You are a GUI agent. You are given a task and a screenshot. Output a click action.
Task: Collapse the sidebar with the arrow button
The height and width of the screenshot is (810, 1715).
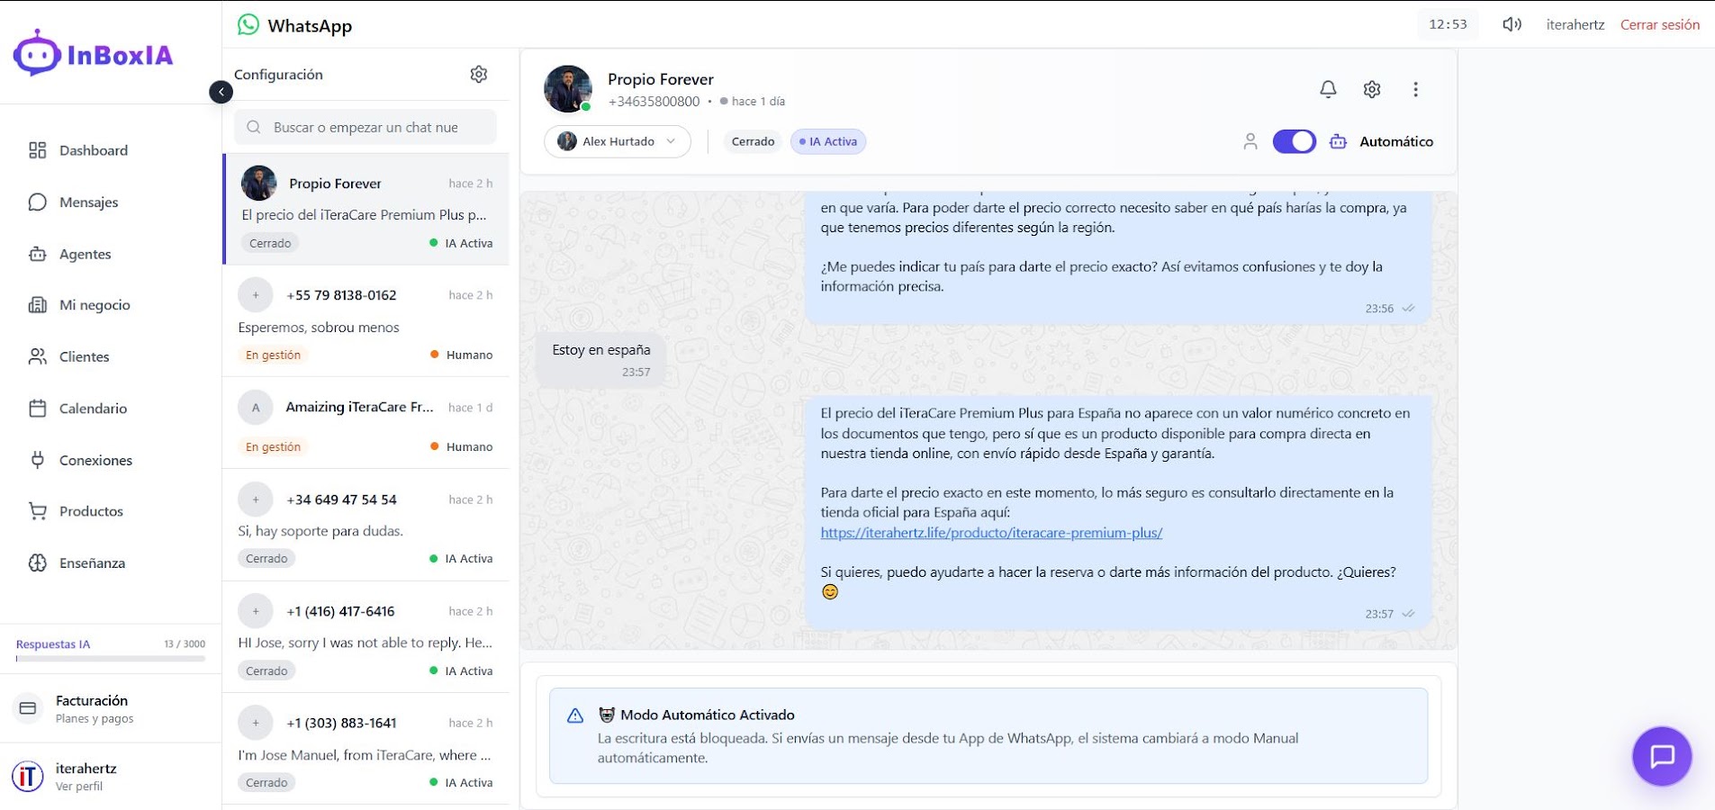point(221,92)
